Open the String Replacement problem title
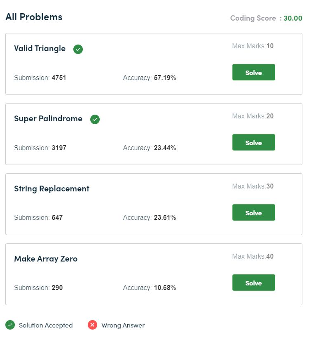Screen dimensions: 309x337 point(51,189)
